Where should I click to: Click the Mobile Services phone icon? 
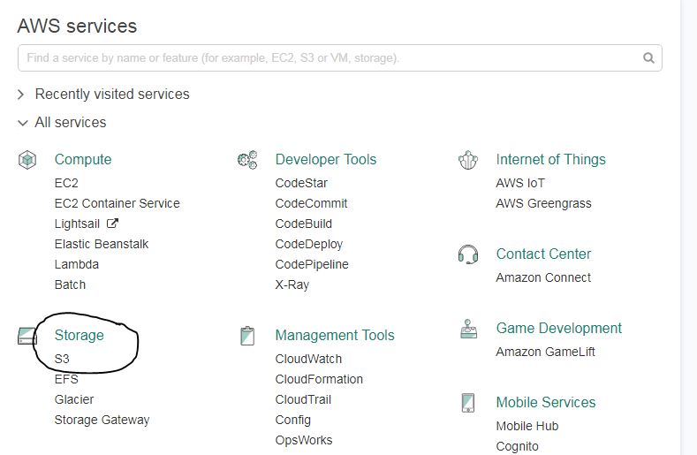point(468,403)
